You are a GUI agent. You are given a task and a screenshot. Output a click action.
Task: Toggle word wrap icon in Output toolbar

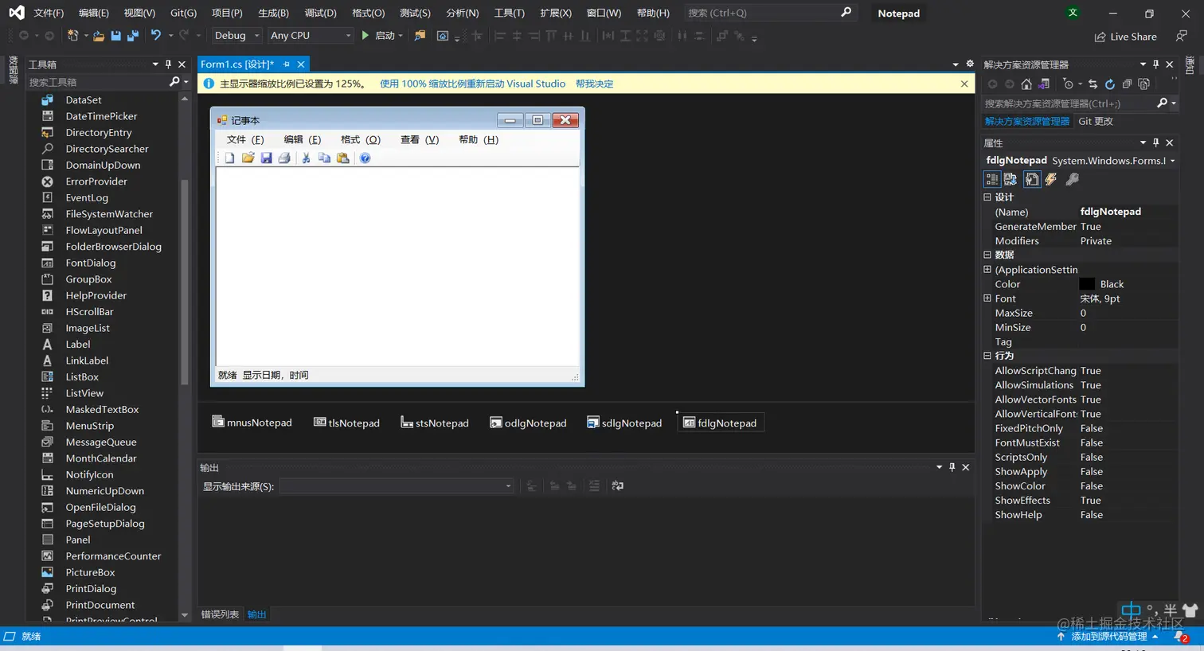pyautogui.click(x=618, y=485)
